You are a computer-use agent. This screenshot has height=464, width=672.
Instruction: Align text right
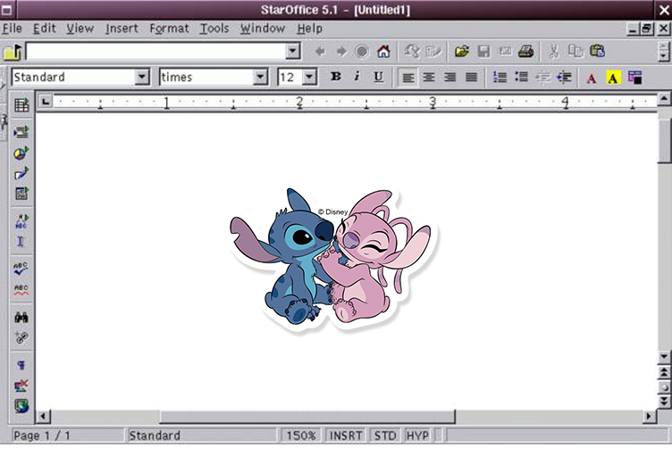click(x=450, y=78)
